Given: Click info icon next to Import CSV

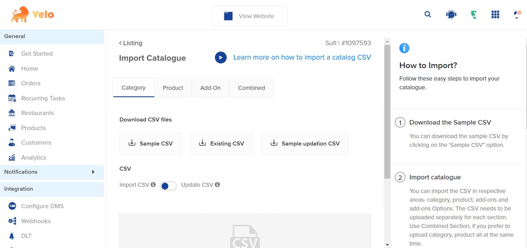Looking at the screenshot, I should [153, 184].
